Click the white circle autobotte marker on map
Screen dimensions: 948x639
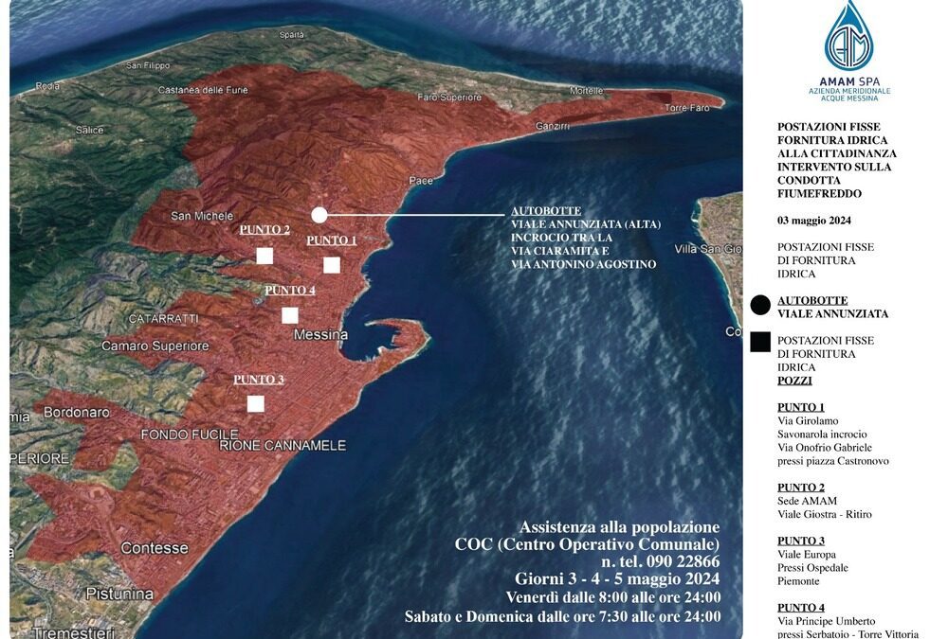[319, 215]
